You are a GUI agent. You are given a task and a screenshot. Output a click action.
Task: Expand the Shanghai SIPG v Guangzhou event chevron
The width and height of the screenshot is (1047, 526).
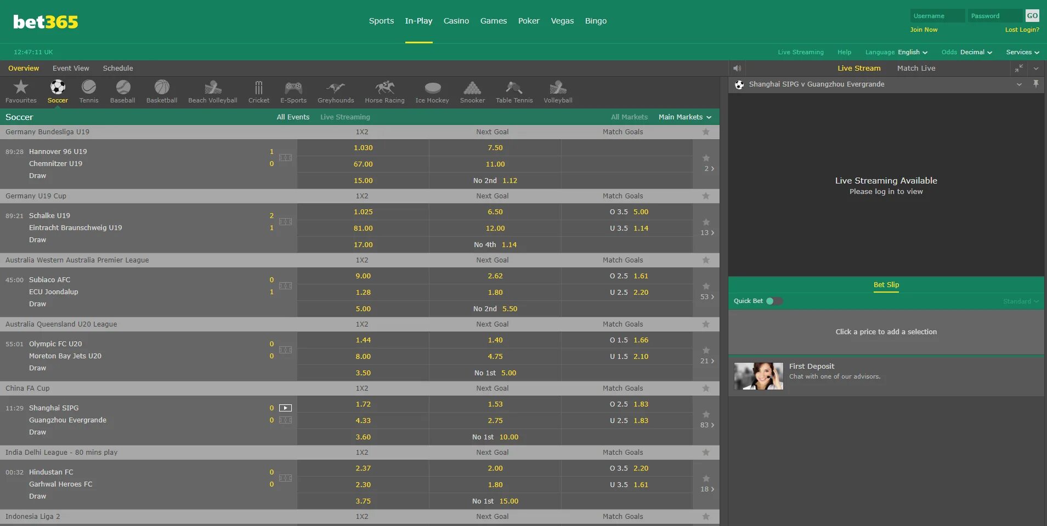coord(1019,84)
